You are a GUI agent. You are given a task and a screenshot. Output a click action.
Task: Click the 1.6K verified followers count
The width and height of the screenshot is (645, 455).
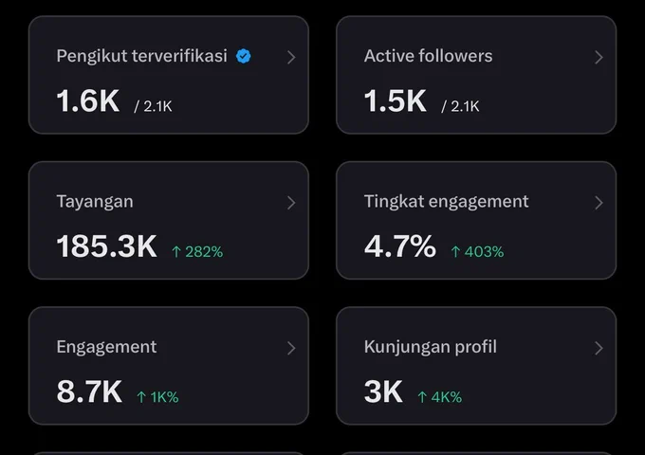point(87,100)
